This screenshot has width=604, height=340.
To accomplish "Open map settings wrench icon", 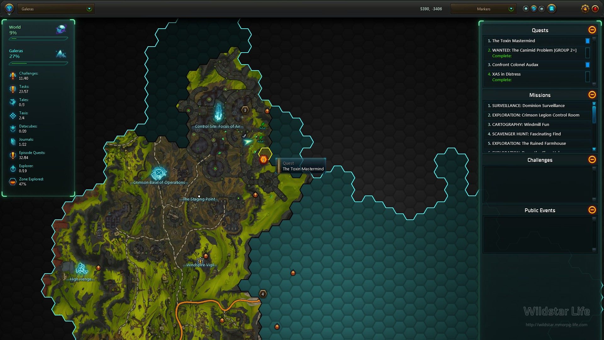I will point(585,9).
